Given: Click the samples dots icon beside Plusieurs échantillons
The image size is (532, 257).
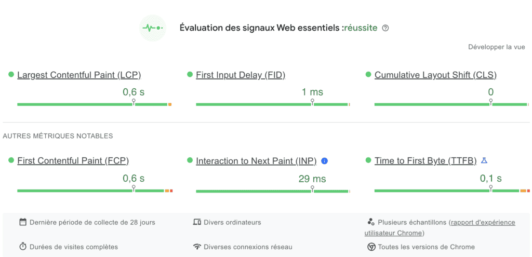Looking at the screenshot, I should pos(371,222).
